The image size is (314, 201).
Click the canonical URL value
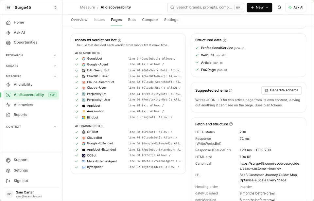269,166
